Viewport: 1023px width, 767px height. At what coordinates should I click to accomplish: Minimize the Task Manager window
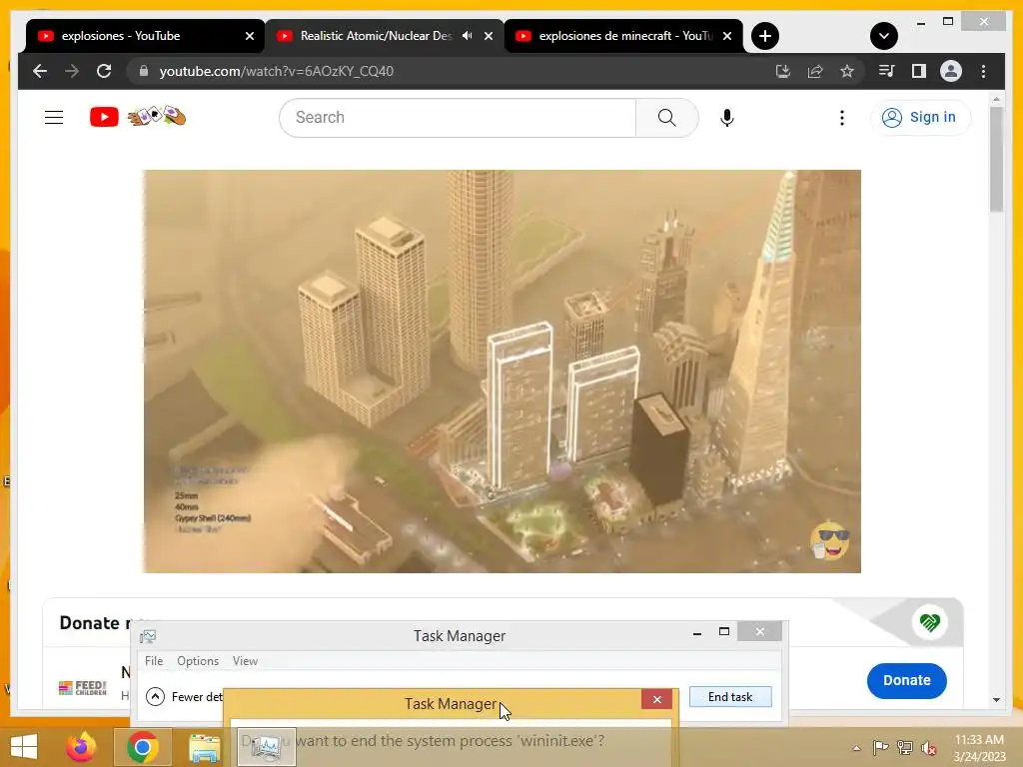click(696, 632)
